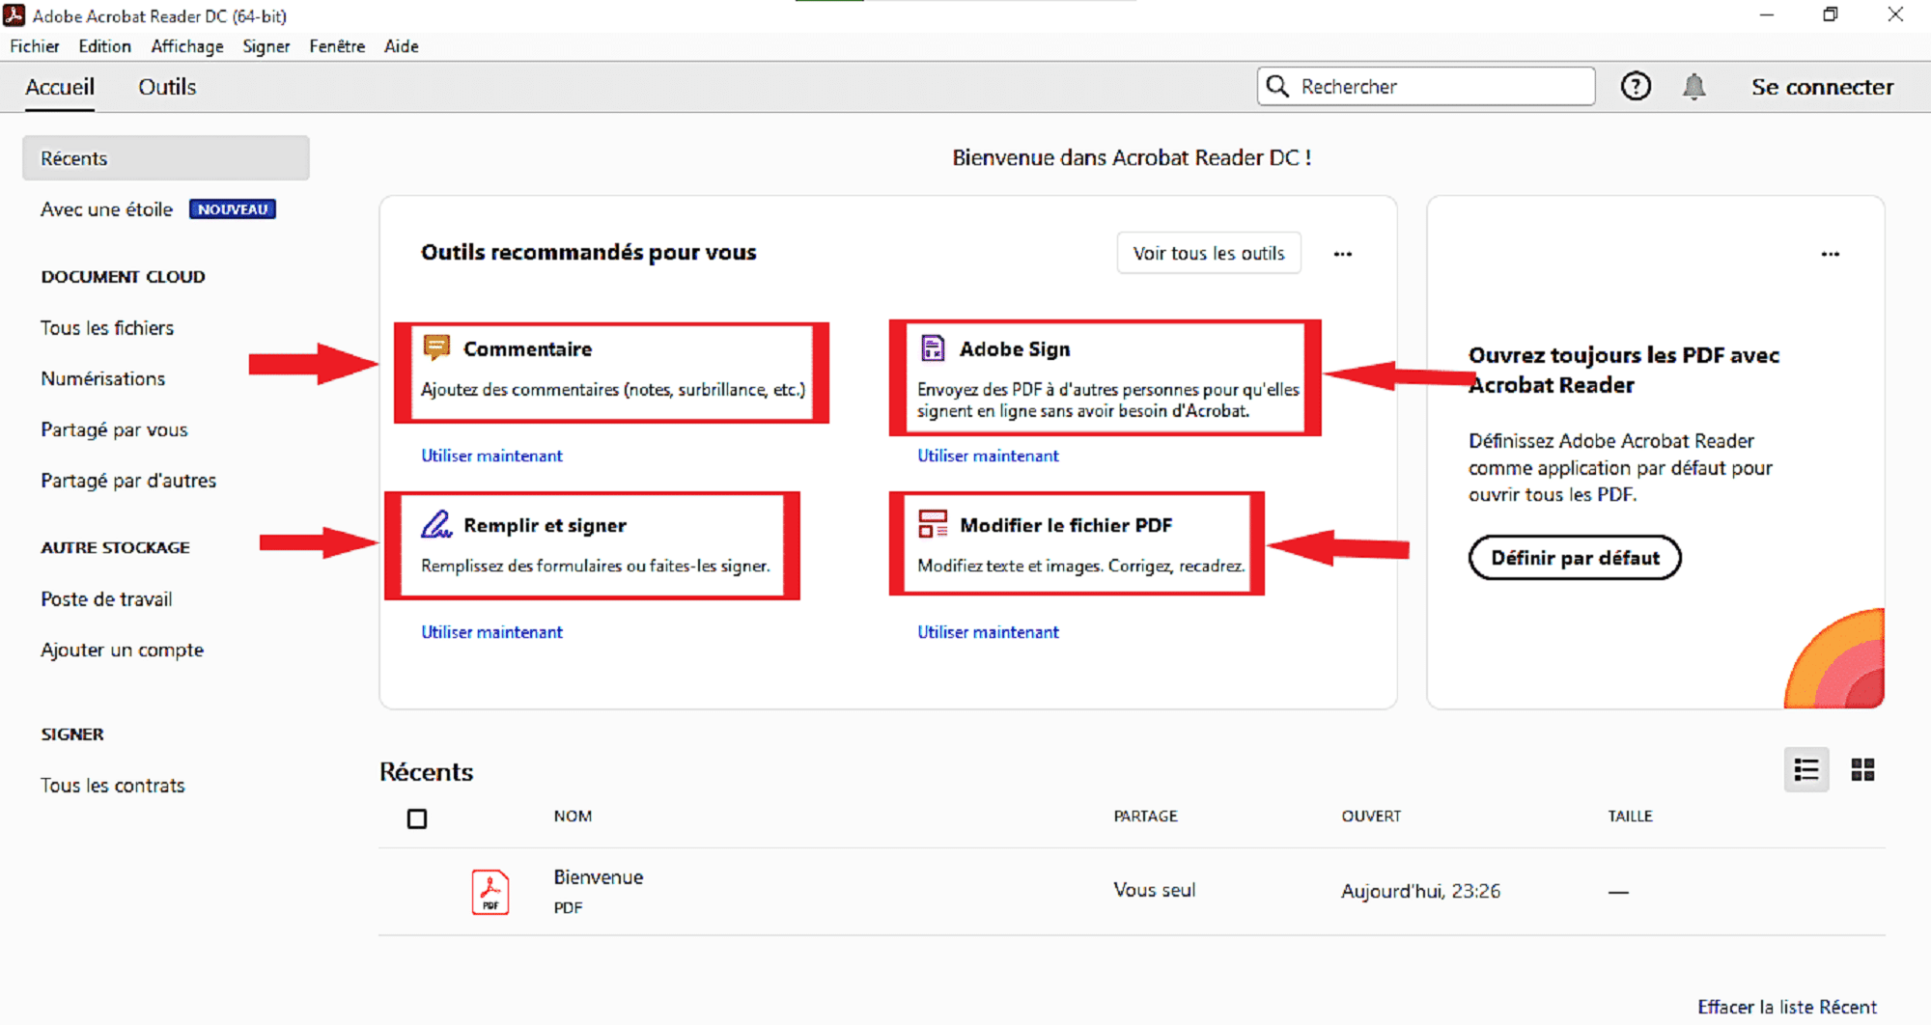Open Numérisations in sidebar

(102, 378)
